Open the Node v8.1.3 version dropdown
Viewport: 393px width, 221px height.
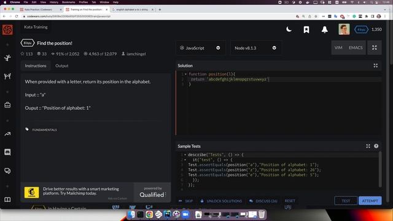[x=255, y=48]
